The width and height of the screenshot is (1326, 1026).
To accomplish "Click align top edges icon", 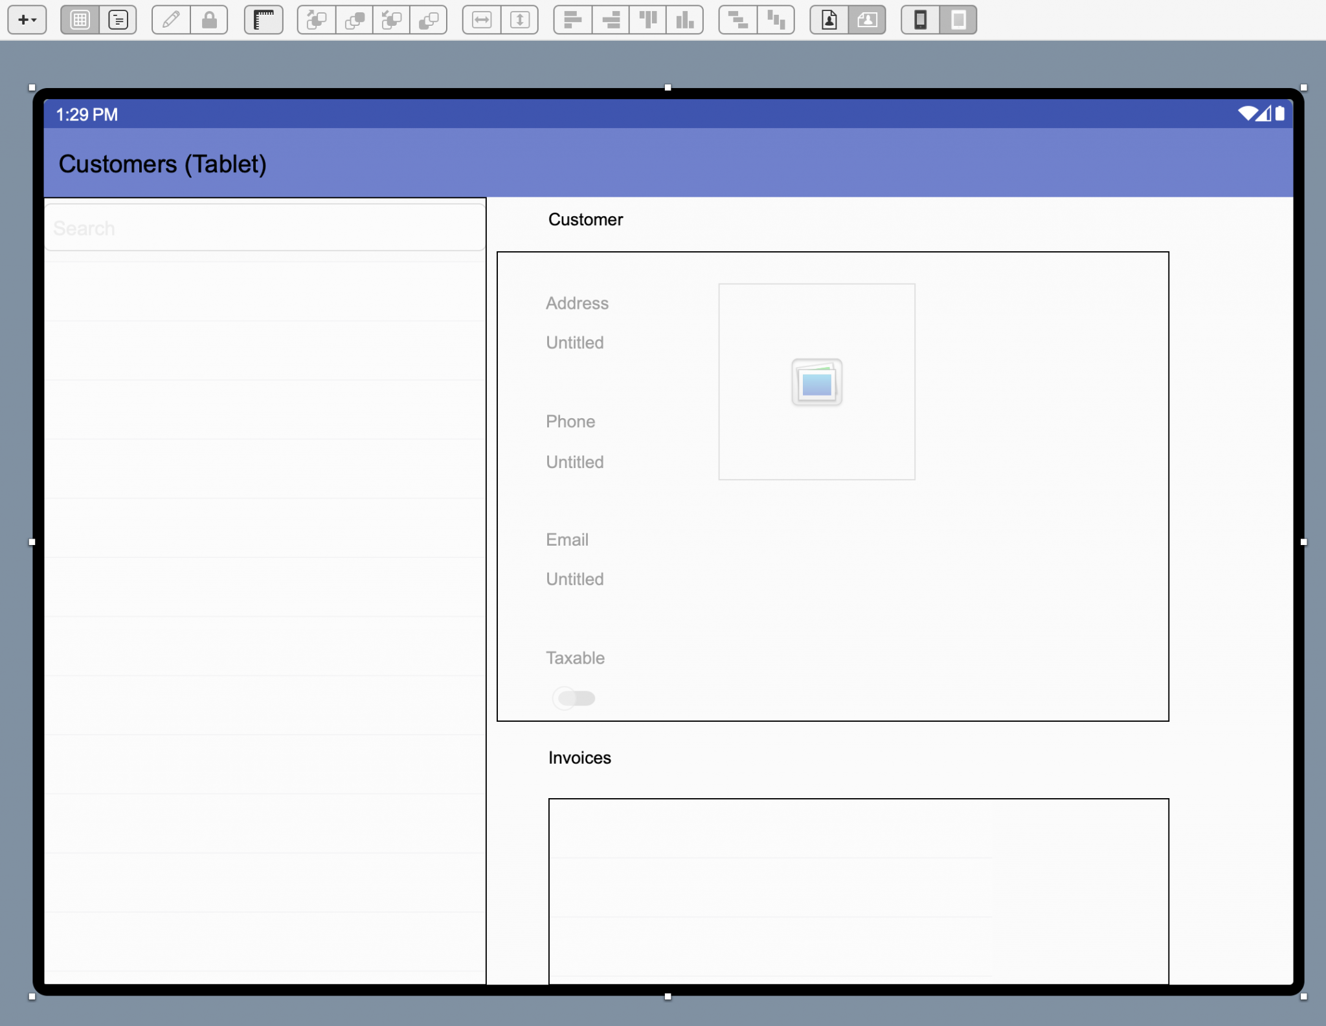I will click(x=648, y=20).
